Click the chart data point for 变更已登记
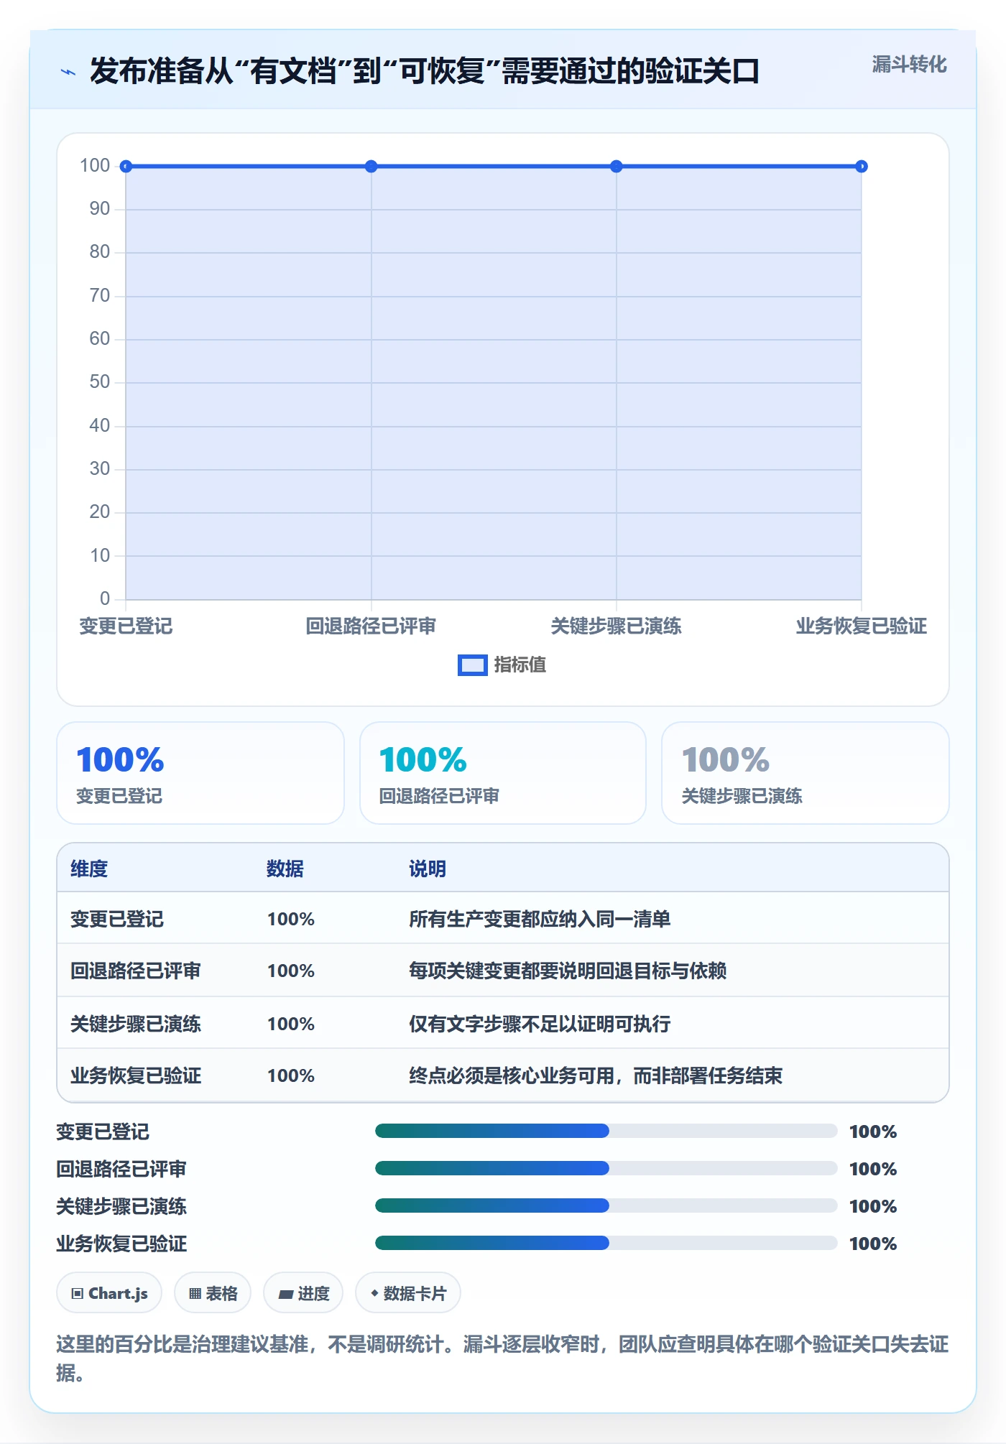This screenshot has width=1006, height=1444. click(126, 167)
